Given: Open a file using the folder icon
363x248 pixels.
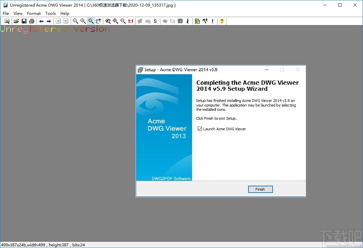Looking at the screenshot, I should (x=16, y=21).
